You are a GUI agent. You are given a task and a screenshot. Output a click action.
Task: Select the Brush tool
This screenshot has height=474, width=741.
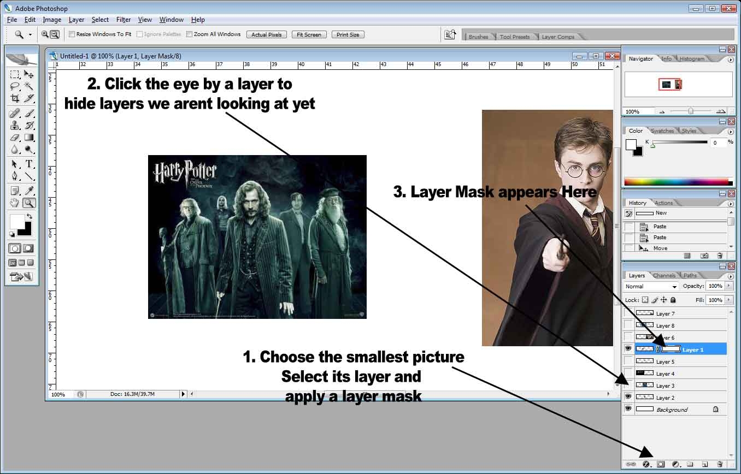coord(29,114)
